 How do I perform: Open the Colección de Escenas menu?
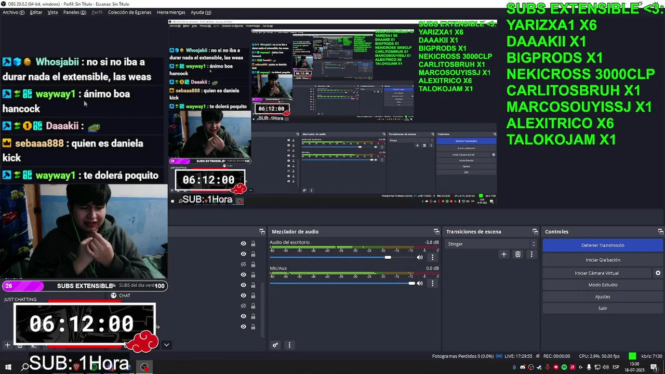(x=130, y=12)
